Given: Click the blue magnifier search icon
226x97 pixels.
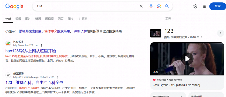Looking at the screenshot, I should click(x=167, y=6).
